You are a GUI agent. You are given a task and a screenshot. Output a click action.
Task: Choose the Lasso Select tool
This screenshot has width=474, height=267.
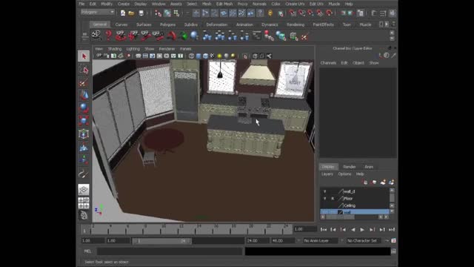pos(84,70)
